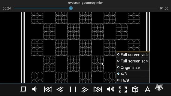This screenshot has height=96, width=171.
Task: Toggle the screen size expand-arrows icon
Action: point(123,90)
